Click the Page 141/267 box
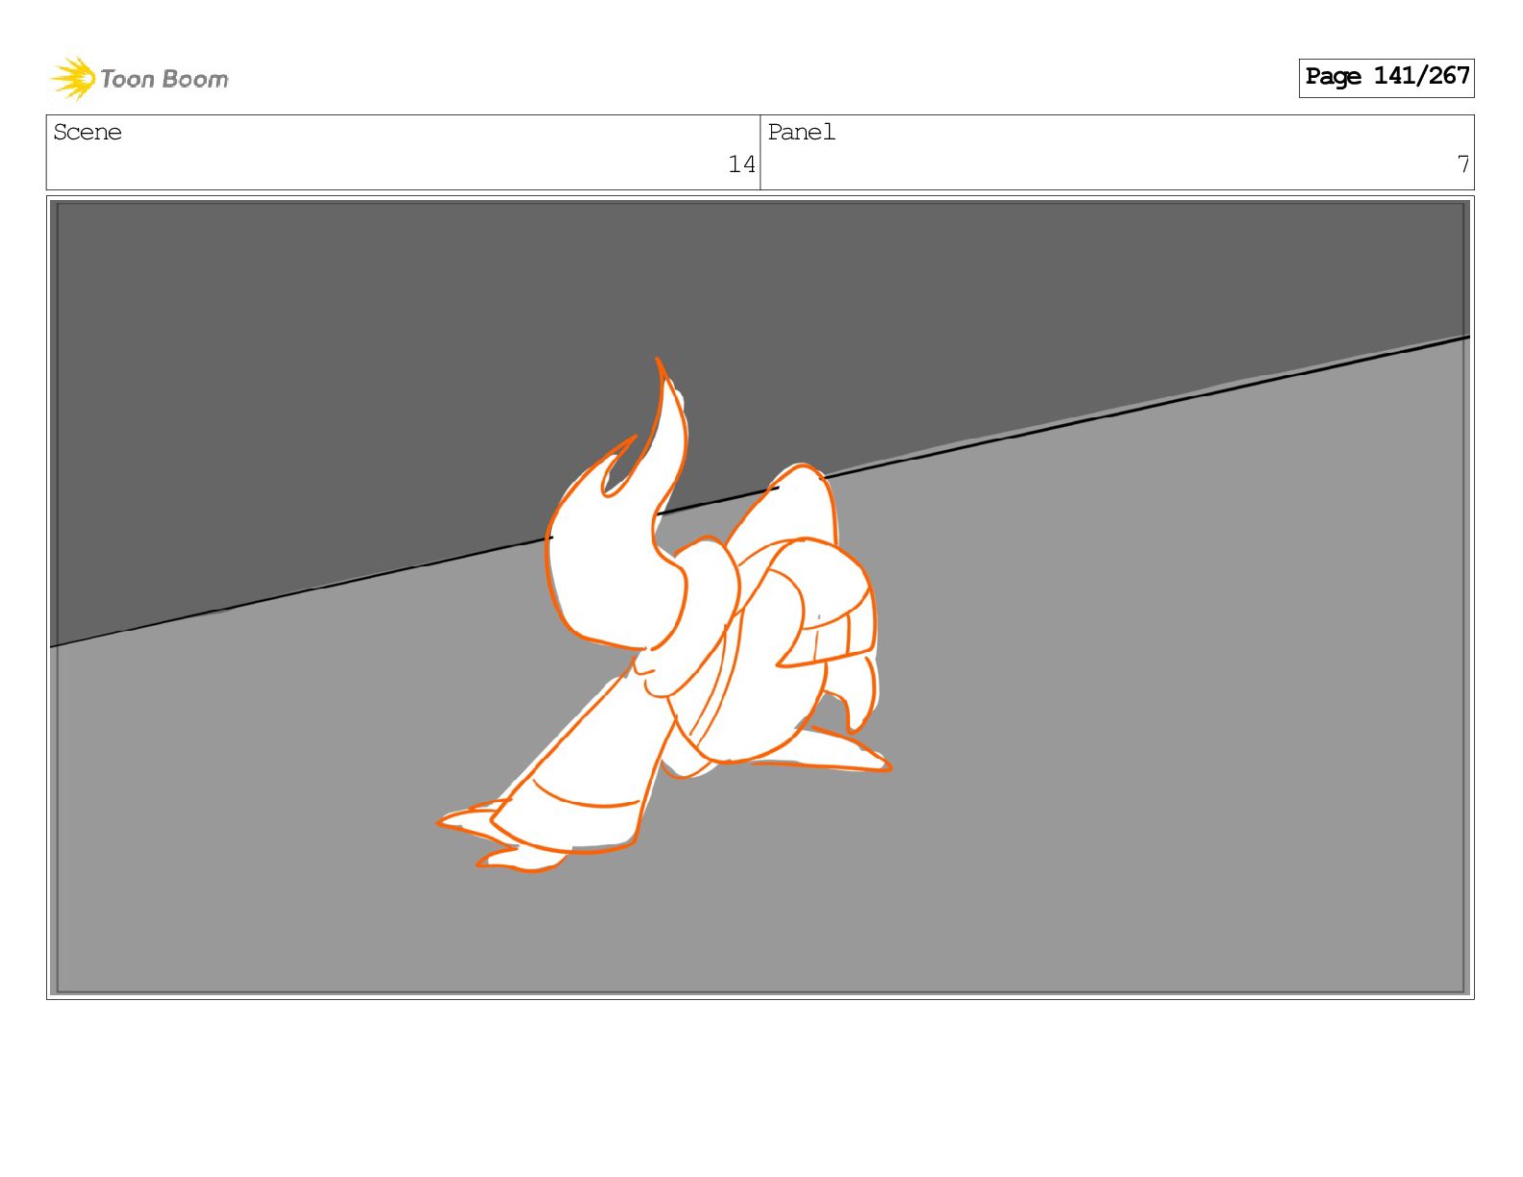 (x=1386, y=77)
